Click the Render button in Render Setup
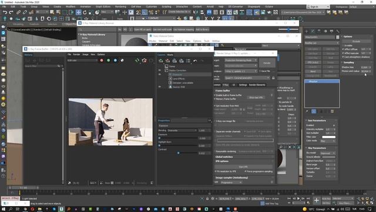The height and width of the screenshot is (212, 376). click(267, 63)
